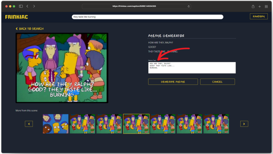Focus the search box containing 'they taste like burning'
This screenshot has height=154, width=273.
tap(148, 17)
